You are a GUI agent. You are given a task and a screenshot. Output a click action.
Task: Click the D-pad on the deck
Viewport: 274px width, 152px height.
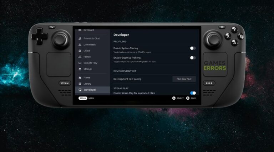(x=40, y=36)
